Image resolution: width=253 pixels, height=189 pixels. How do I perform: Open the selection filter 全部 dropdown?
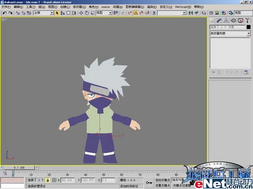[x=44, y=13]
